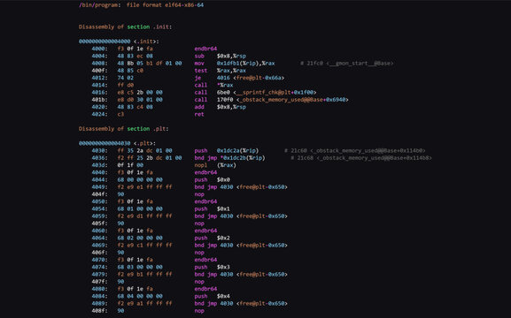Image resolution: width=511 pixels, height=318 pixels.
Task: Click the bytes "f2 ff 25 2b dc 01 00"
Action: tap(150, 158)
